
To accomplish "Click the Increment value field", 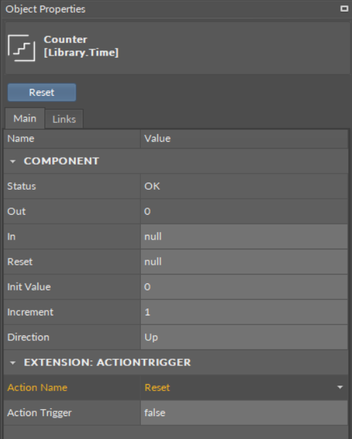I will pyautogui.click(x=244, y=312).
